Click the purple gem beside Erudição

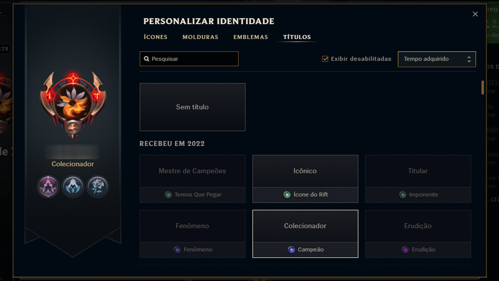coord(405,250)
